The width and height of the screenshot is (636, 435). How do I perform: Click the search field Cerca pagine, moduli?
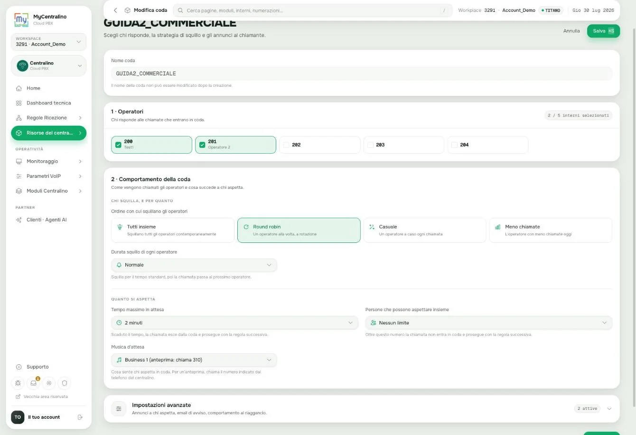coord(312,10)
